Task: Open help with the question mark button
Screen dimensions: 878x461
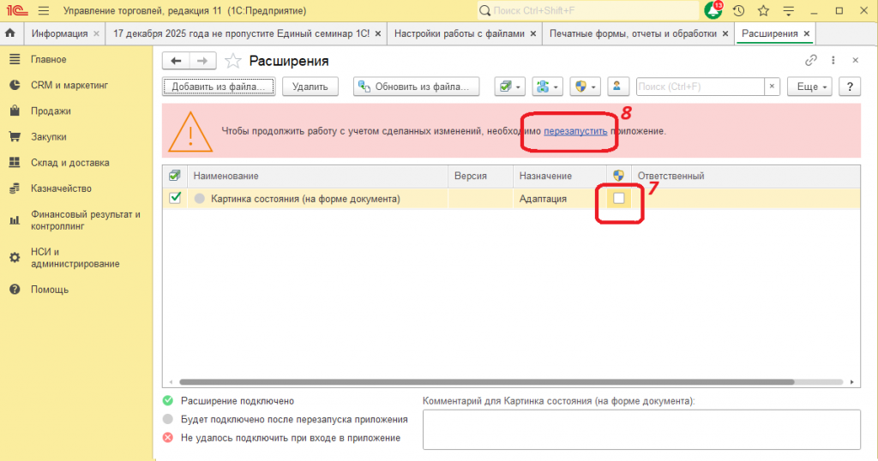Action: coord(850,87)
